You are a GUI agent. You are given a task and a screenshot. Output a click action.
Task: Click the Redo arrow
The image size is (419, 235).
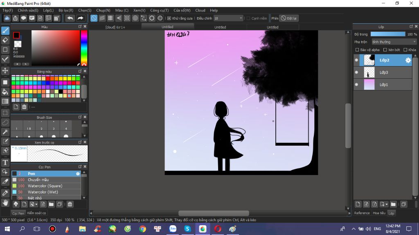pos(80,18)
